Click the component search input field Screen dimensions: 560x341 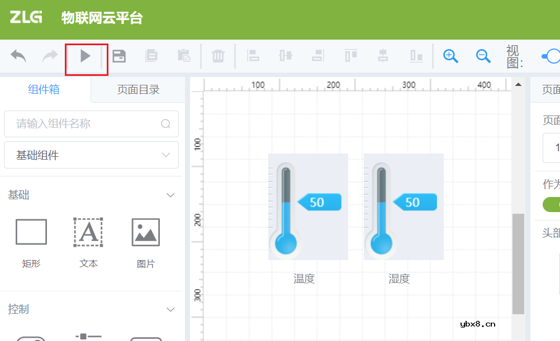point(91,124)
